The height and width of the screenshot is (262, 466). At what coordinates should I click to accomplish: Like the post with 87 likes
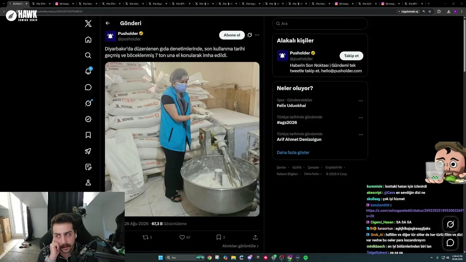(185, 237)
